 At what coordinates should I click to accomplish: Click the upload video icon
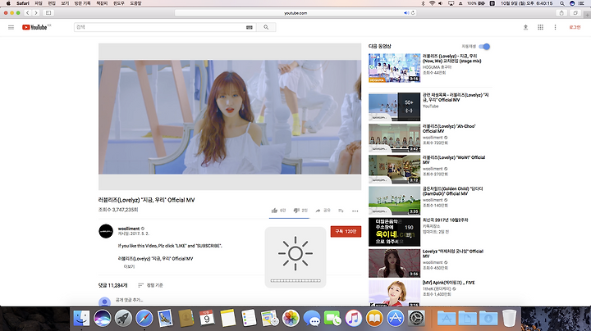point(526,27)
